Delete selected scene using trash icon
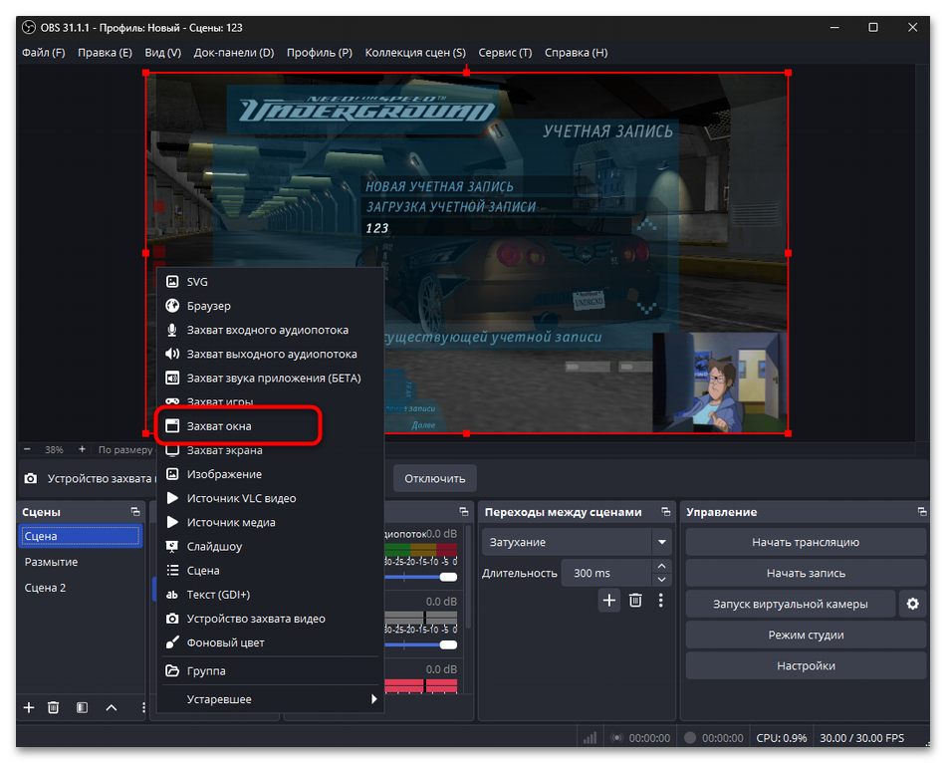 54,707
